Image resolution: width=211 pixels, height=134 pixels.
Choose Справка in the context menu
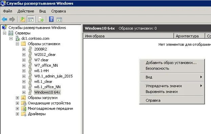[x=172, y=100]
